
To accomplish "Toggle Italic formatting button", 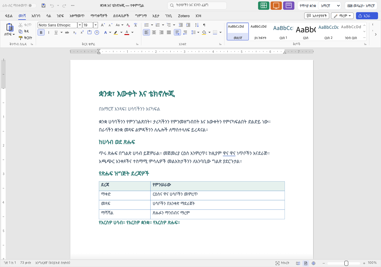I will point(49,32).
